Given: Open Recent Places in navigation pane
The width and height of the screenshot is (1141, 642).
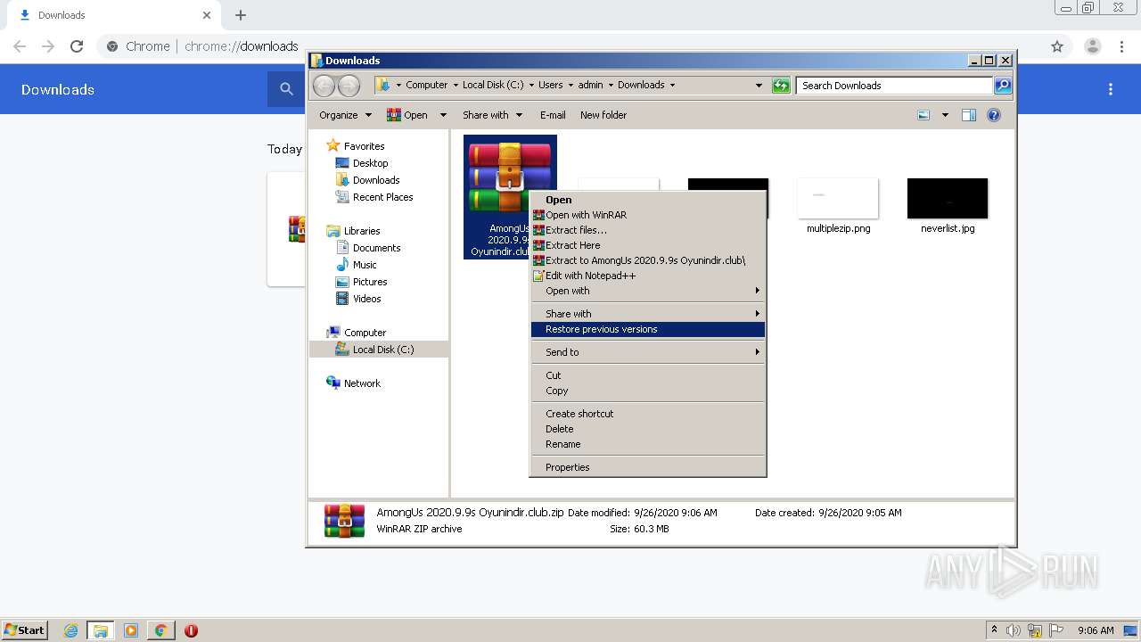Looking at the screenshot, I should tap(382, 197).
